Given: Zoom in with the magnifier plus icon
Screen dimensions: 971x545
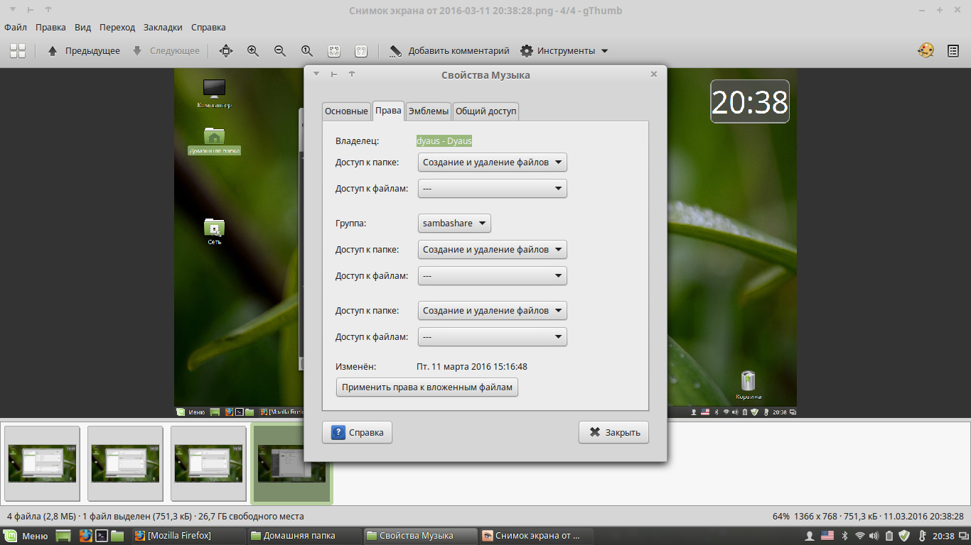Looking at the screenshot, I should 253,51.
